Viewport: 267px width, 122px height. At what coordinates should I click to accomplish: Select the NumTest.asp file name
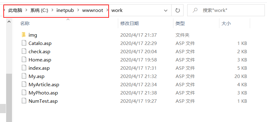pos(43,101)
